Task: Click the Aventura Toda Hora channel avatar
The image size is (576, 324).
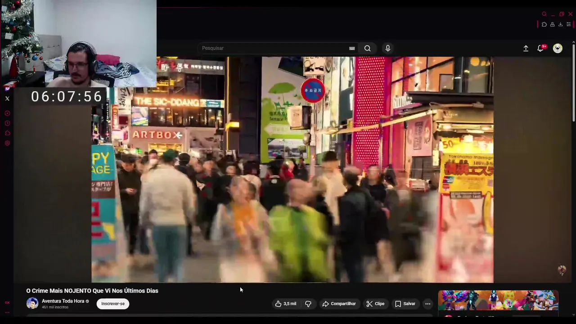Action: click(32, 303)
